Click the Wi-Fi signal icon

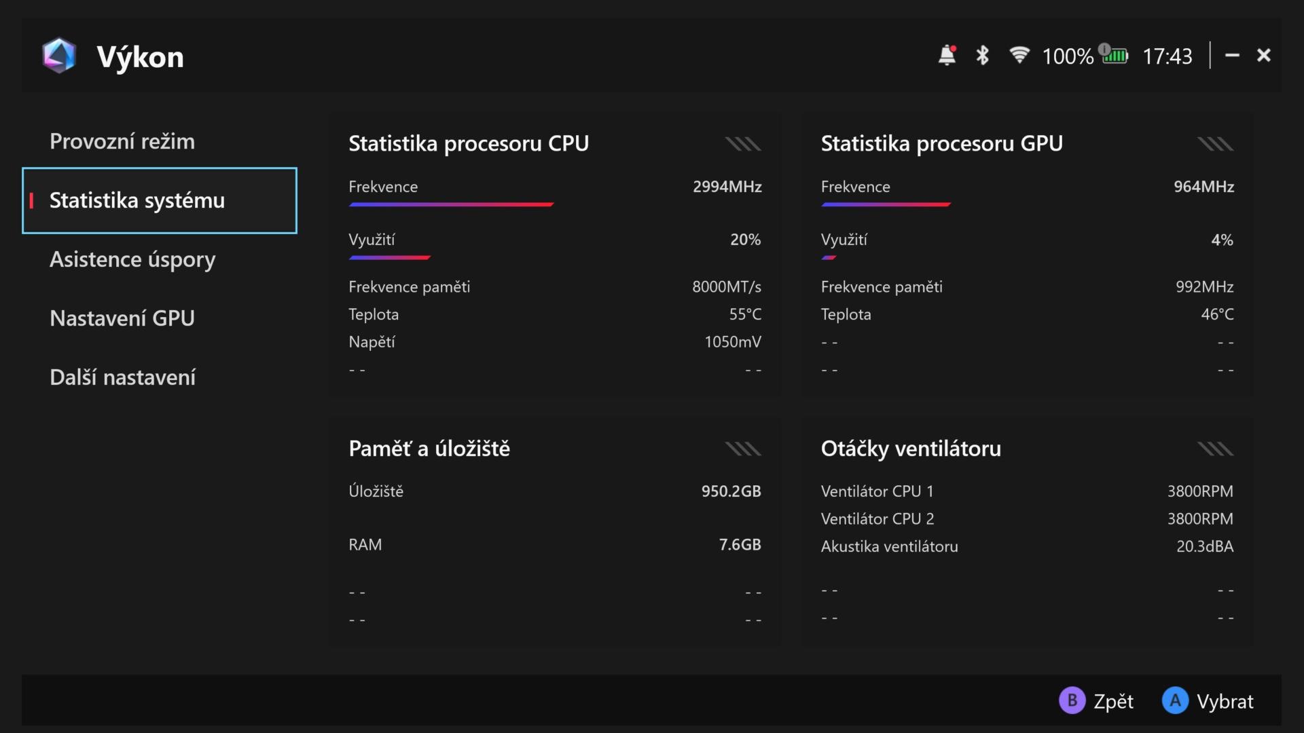coord(1019,55)
